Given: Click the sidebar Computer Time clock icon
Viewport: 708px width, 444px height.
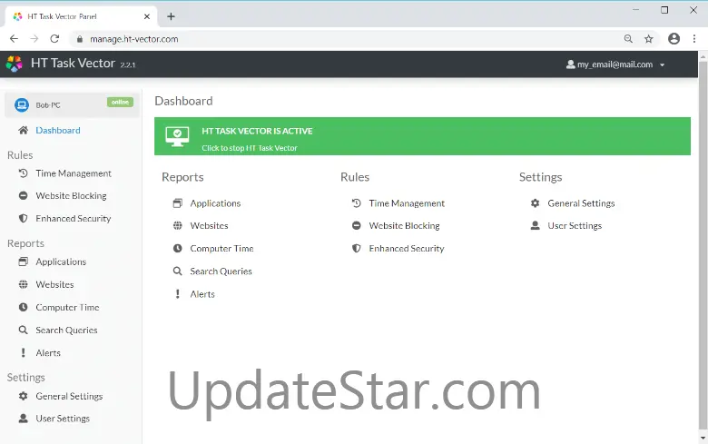Looking at the screenshot, I should pos(23,307).
